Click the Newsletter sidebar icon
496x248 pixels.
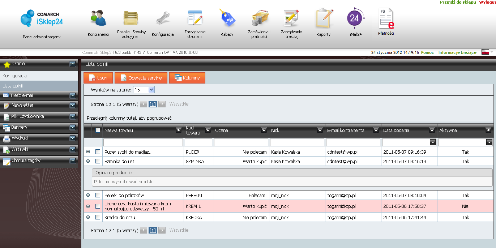6,106
